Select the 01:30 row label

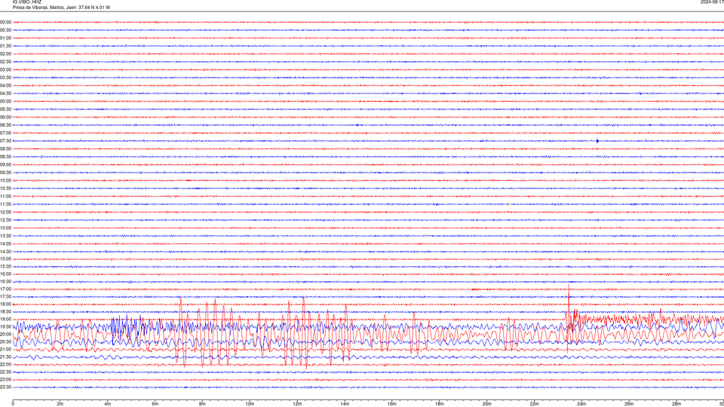(5, 46)
